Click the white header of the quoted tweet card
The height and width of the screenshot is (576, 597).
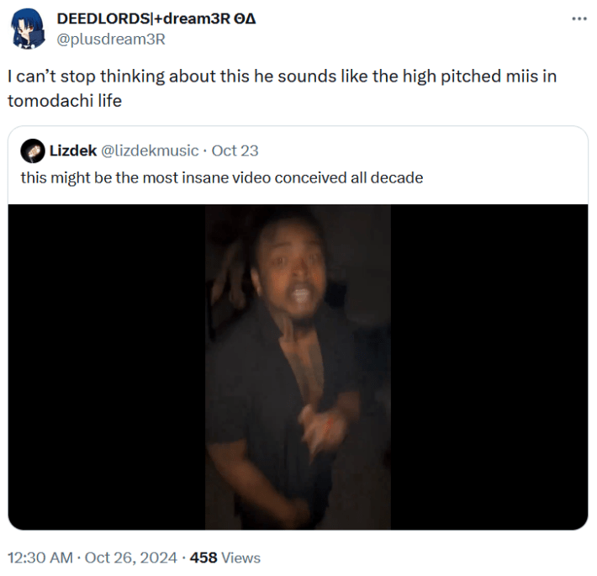pyautogui.click(x=298, y=165)
